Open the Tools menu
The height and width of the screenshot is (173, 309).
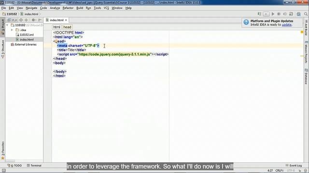click(x=97, y=8)
